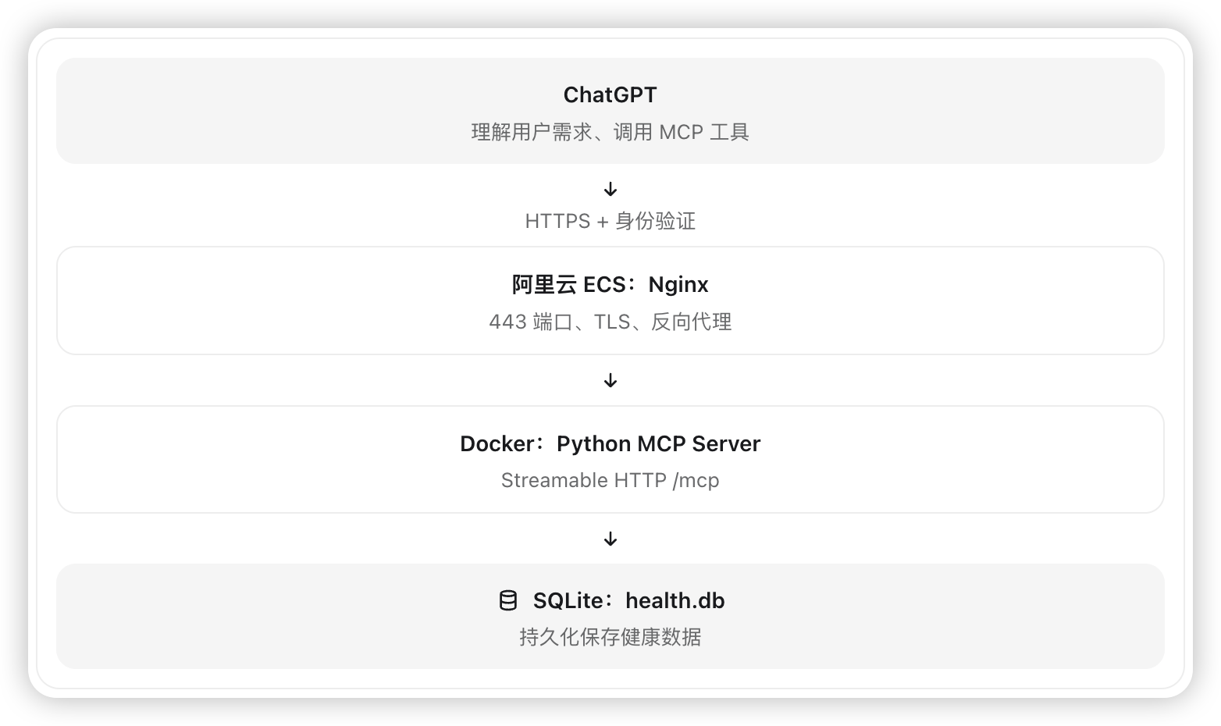This screenshot has width=1221, height=726.
Task: Click the database icon beside SQLite
Action: click(508, 600)
